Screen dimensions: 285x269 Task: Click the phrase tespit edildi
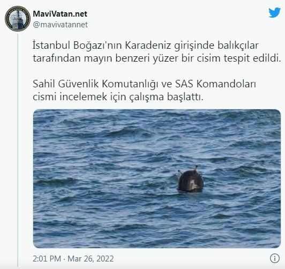coord(252,58)
